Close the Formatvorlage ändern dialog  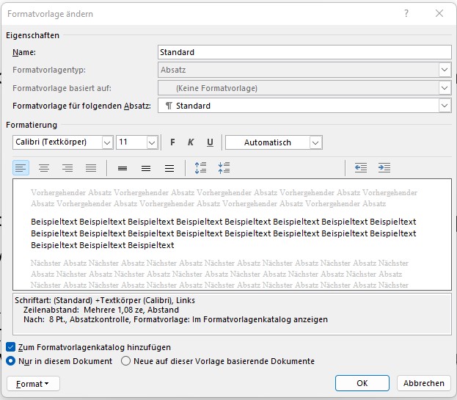pyautogui.click(x=439, y=13)
